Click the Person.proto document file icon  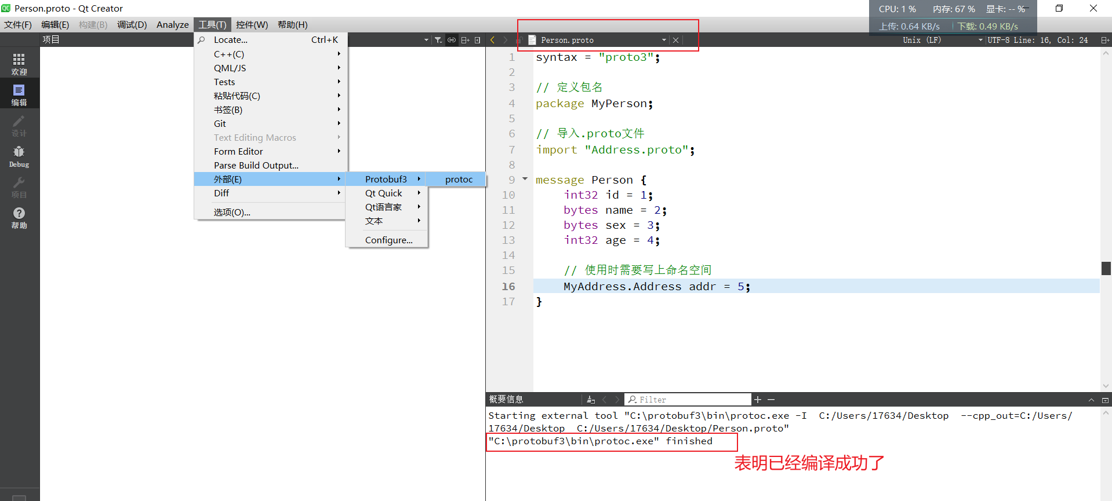[x=532, y=40]
